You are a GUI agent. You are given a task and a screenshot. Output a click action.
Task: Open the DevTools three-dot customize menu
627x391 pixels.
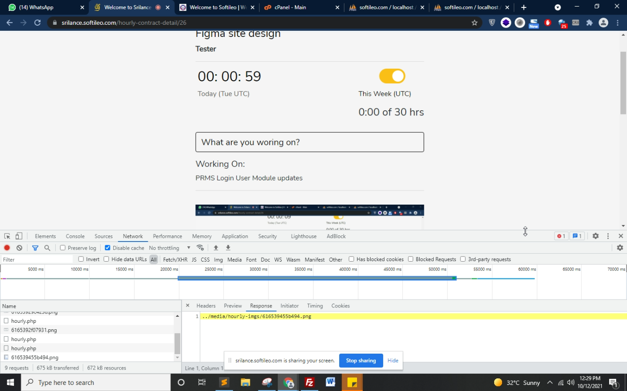pos(608,236)
